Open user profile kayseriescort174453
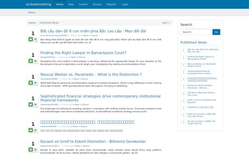249x155 pixels. (x=49, y=146)
